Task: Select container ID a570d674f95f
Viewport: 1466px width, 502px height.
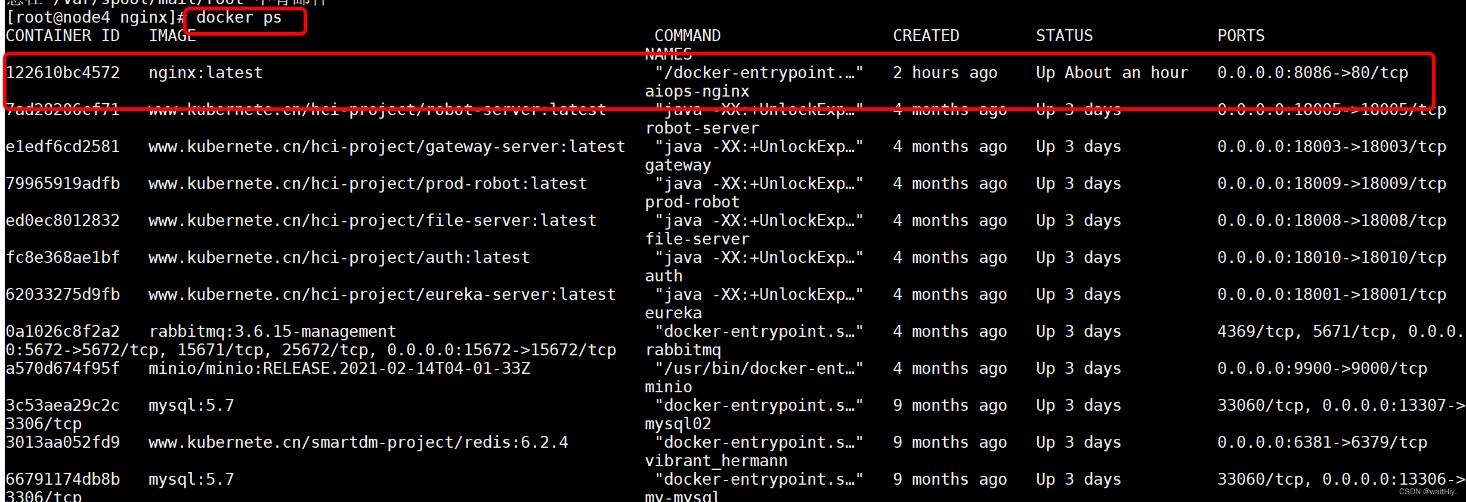Action: [63, 368]
